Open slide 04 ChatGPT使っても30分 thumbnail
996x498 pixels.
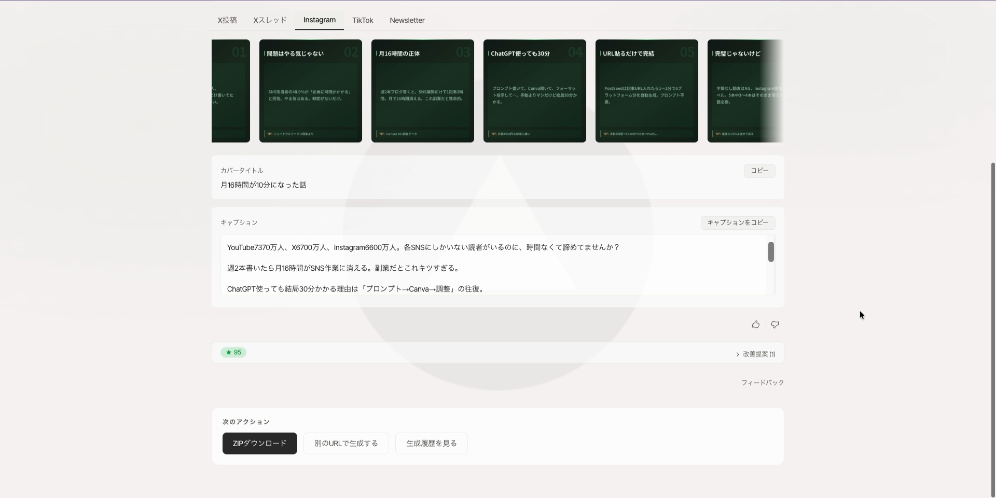point(535,91)
